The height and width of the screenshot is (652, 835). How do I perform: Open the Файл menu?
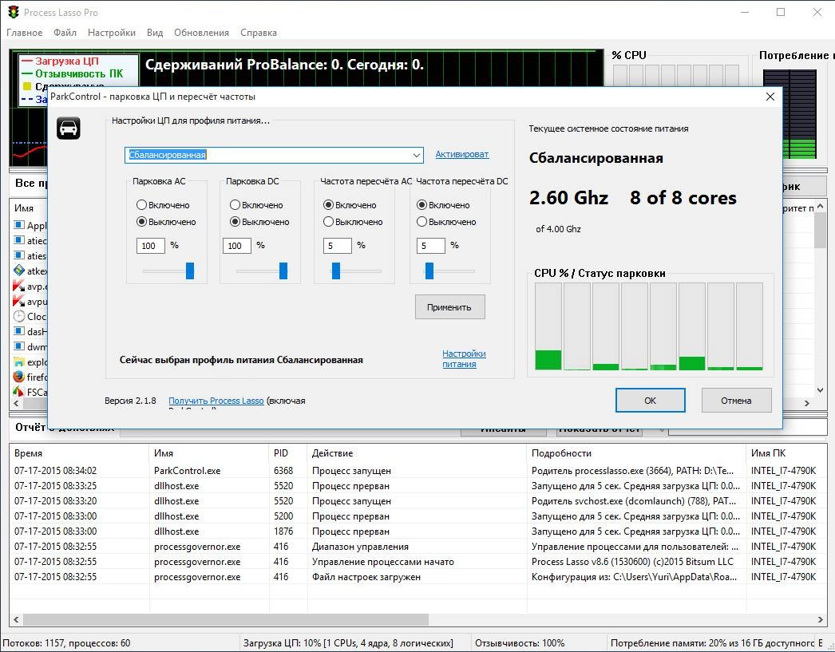pos(65,33)
